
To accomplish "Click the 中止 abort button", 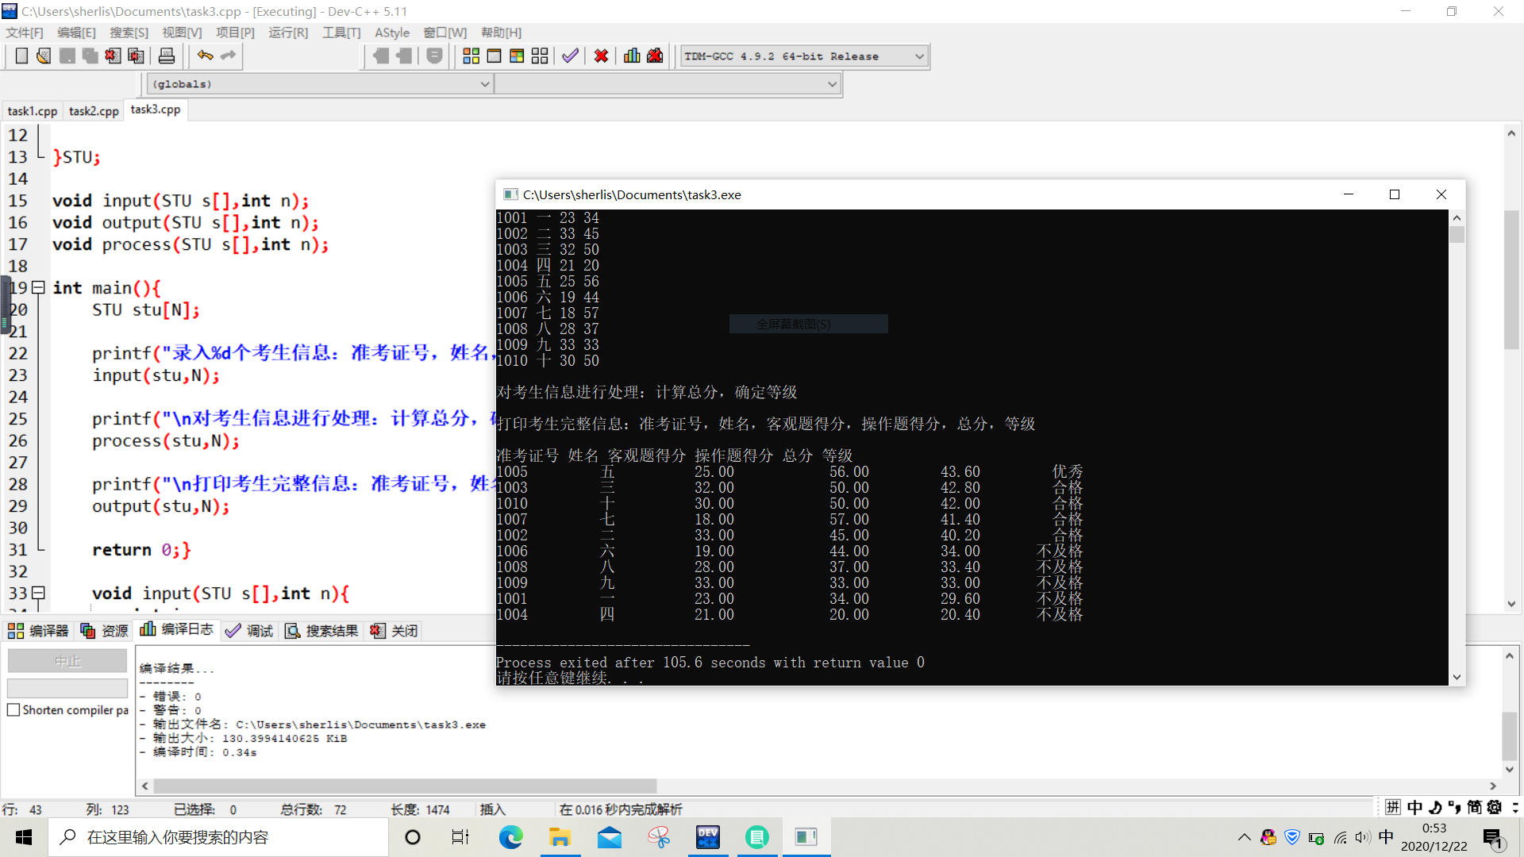I will [x=67, y=661].
